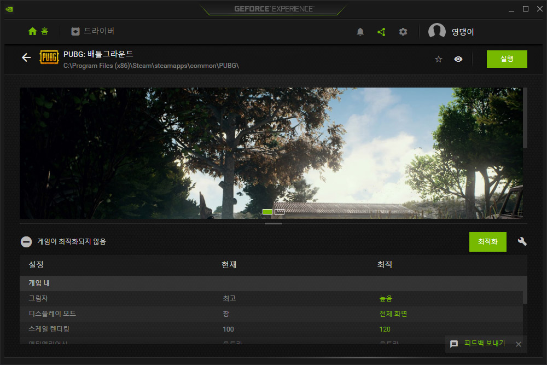The height and width of the screenshot is (365, 547).
Task: Click the current value 최고
Action: coord(229,299)
